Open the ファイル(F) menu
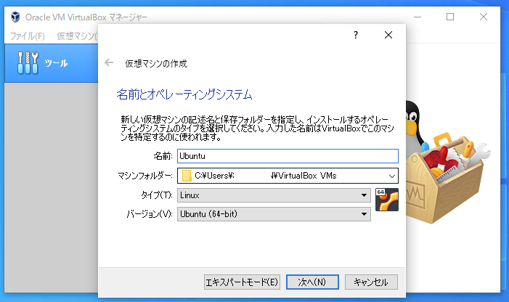 click(x=28, y=36)
